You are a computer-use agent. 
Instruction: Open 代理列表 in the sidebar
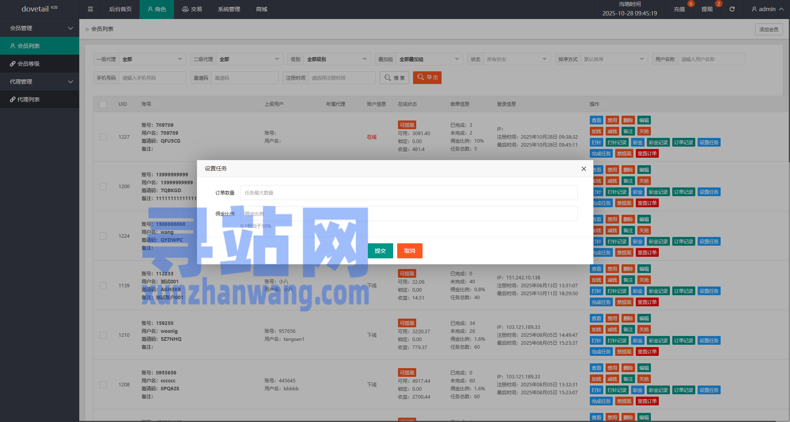click(x=40, y=99)
